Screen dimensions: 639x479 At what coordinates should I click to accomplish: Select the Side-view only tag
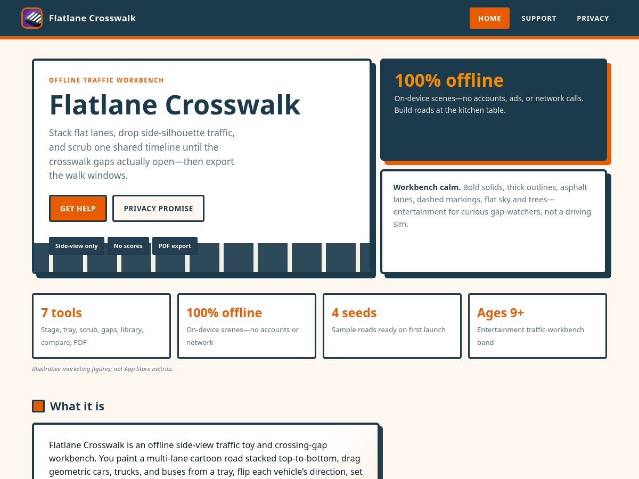point(77,246)
